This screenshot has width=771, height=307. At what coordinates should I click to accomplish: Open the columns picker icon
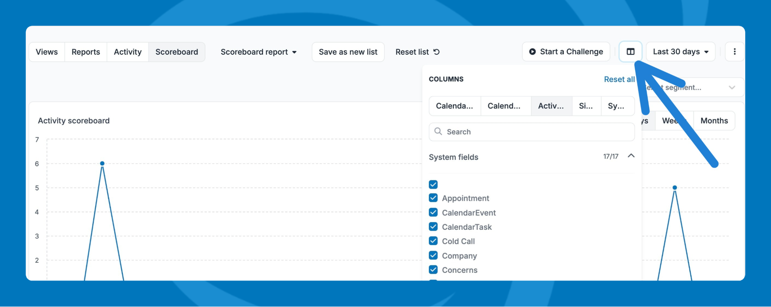(630, 52)
